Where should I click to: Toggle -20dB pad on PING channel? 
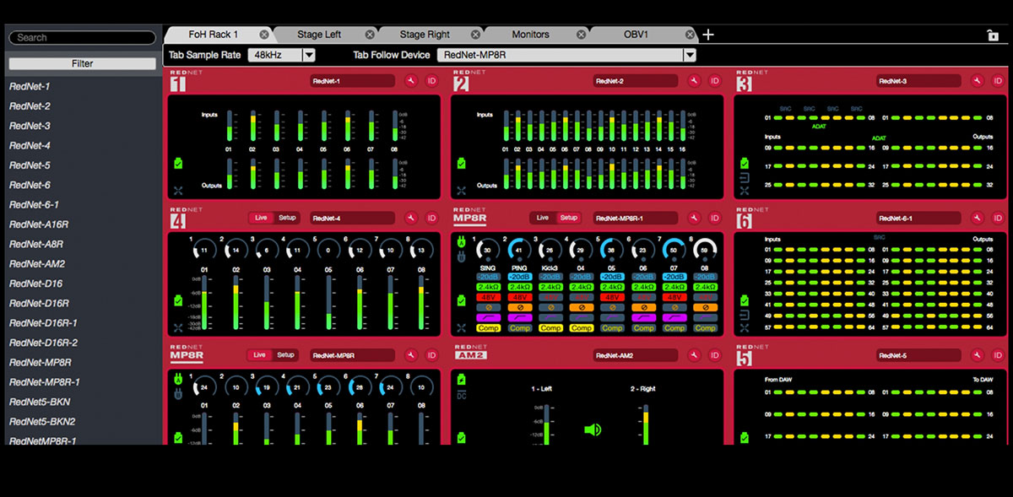coord(519,277)
